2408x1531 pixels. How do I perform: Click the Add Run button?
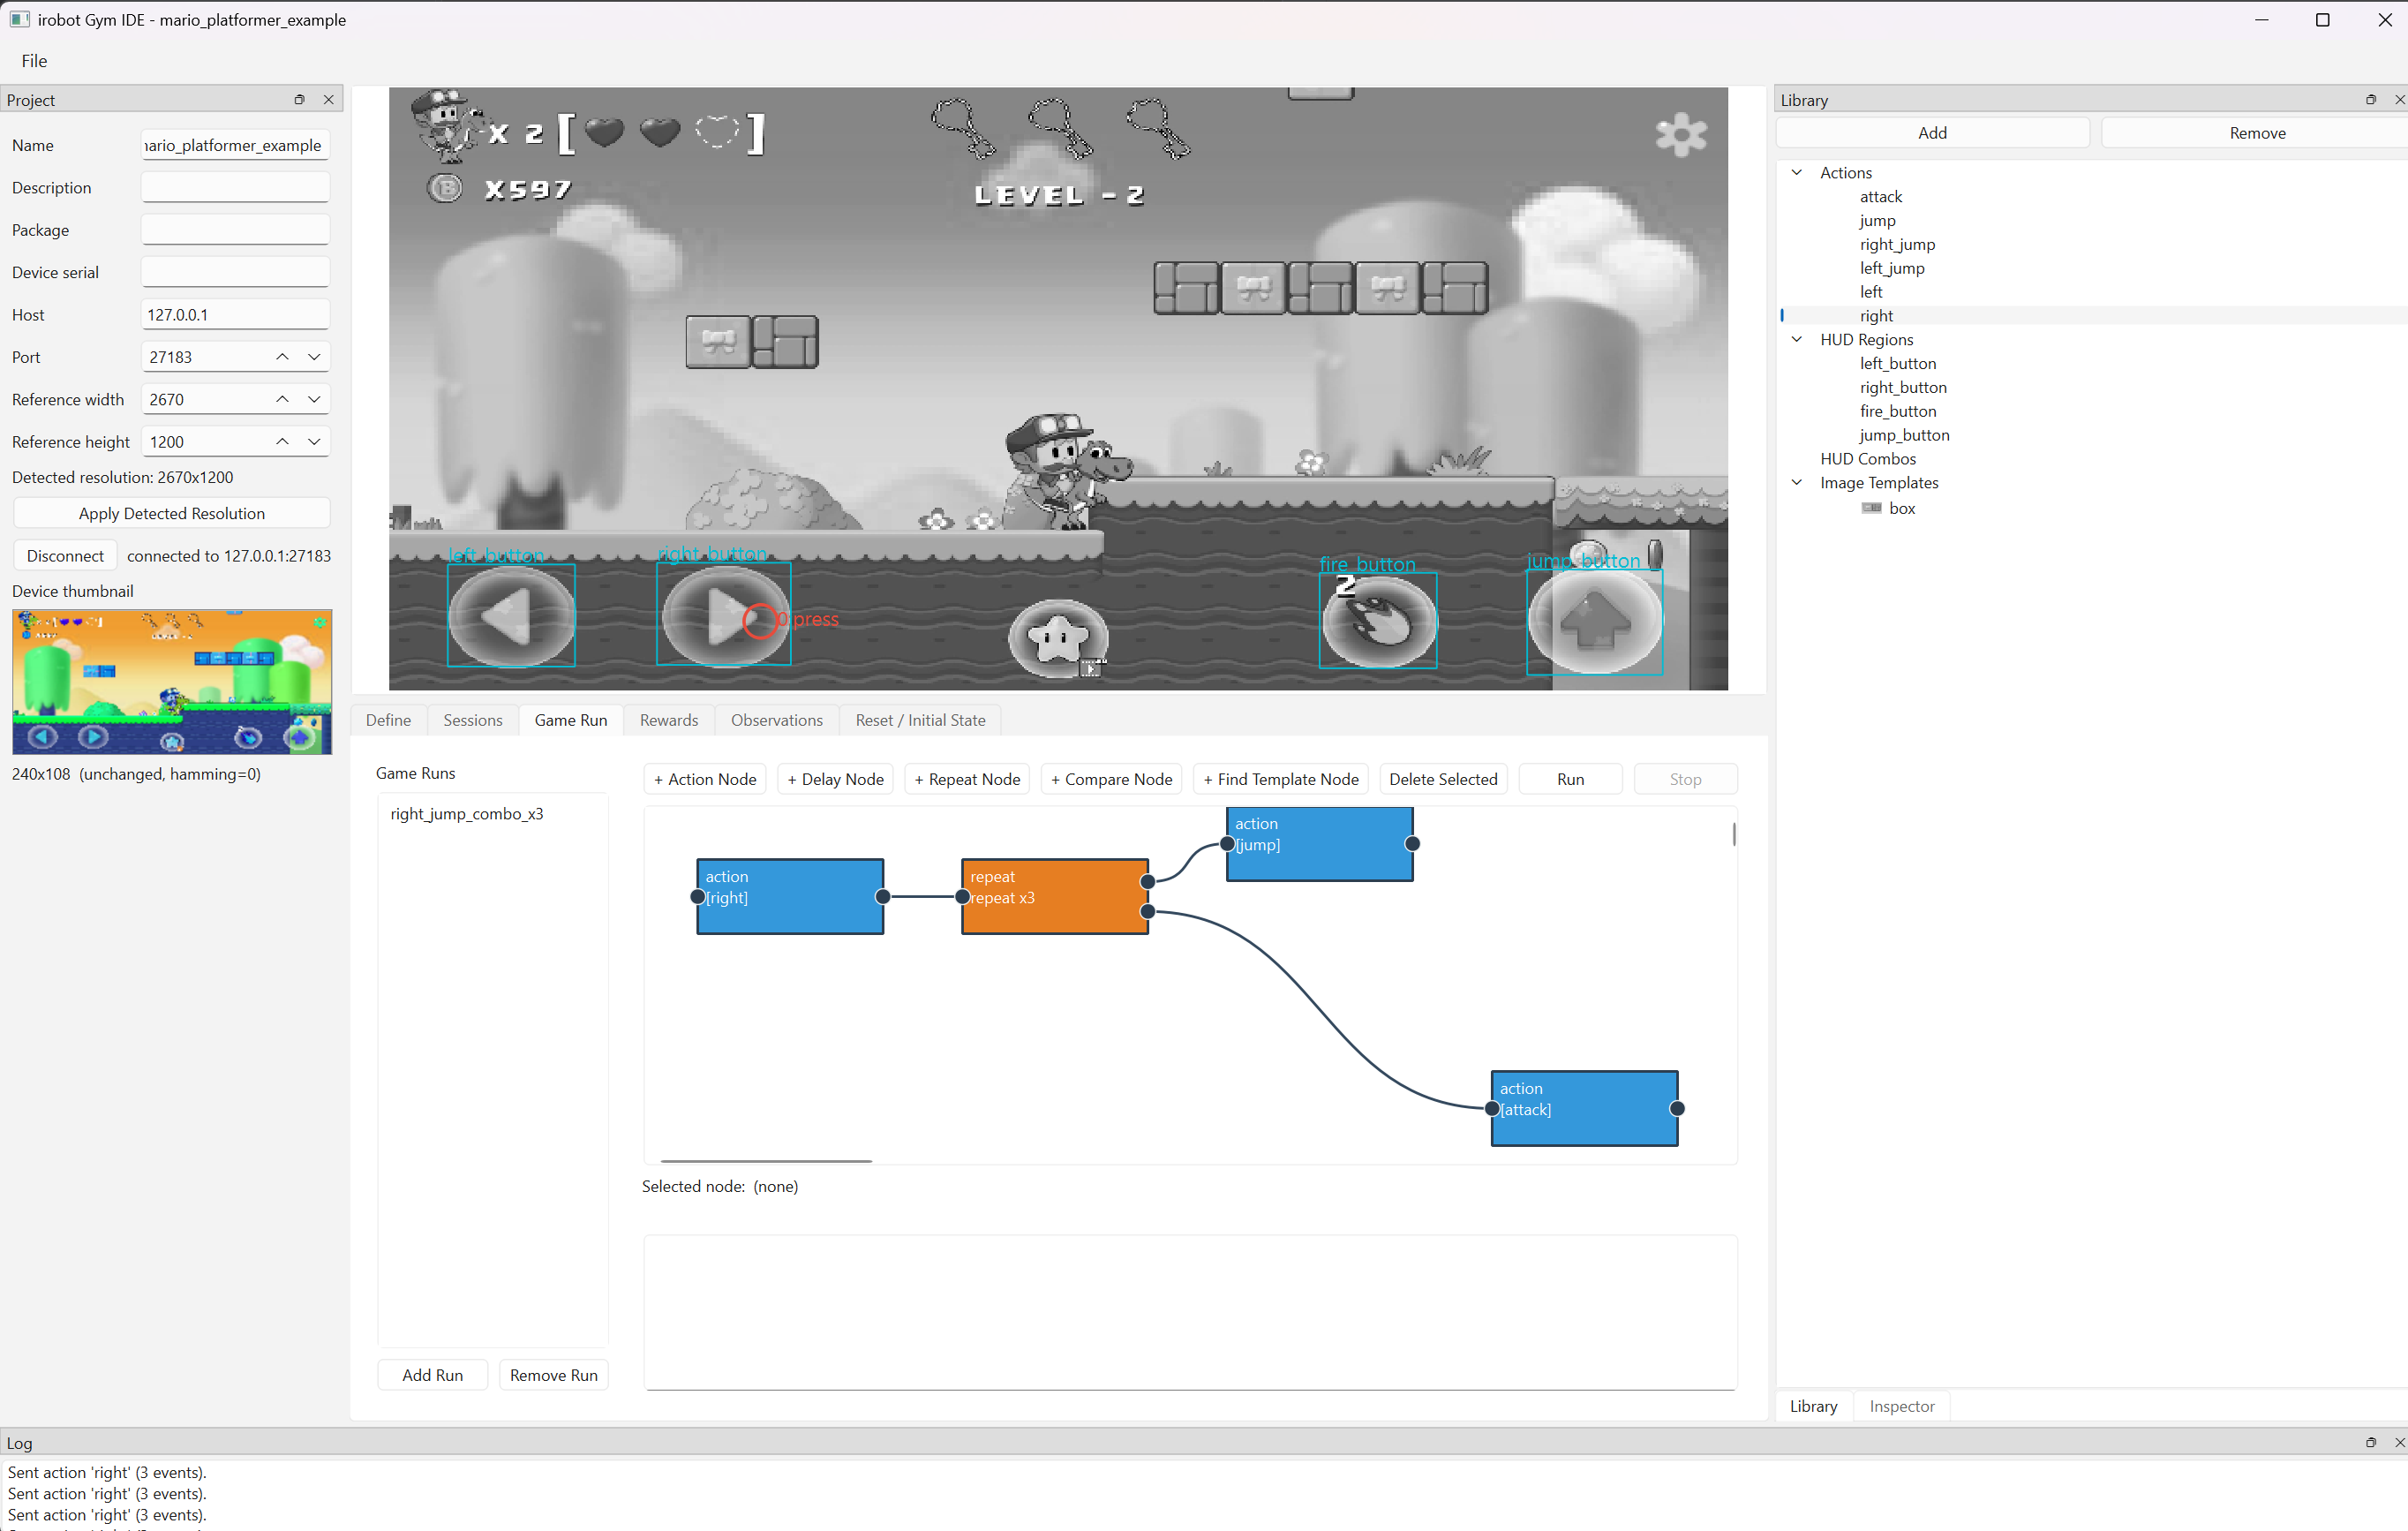(x=432, y=1375)
